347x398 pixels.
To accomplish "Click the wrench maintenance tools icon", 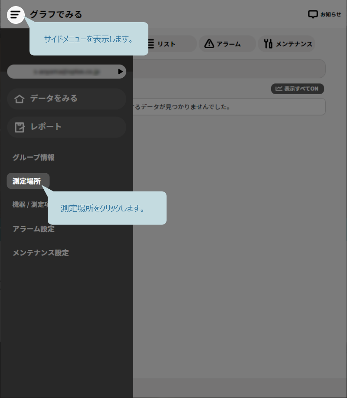I will tap(268, 44).
